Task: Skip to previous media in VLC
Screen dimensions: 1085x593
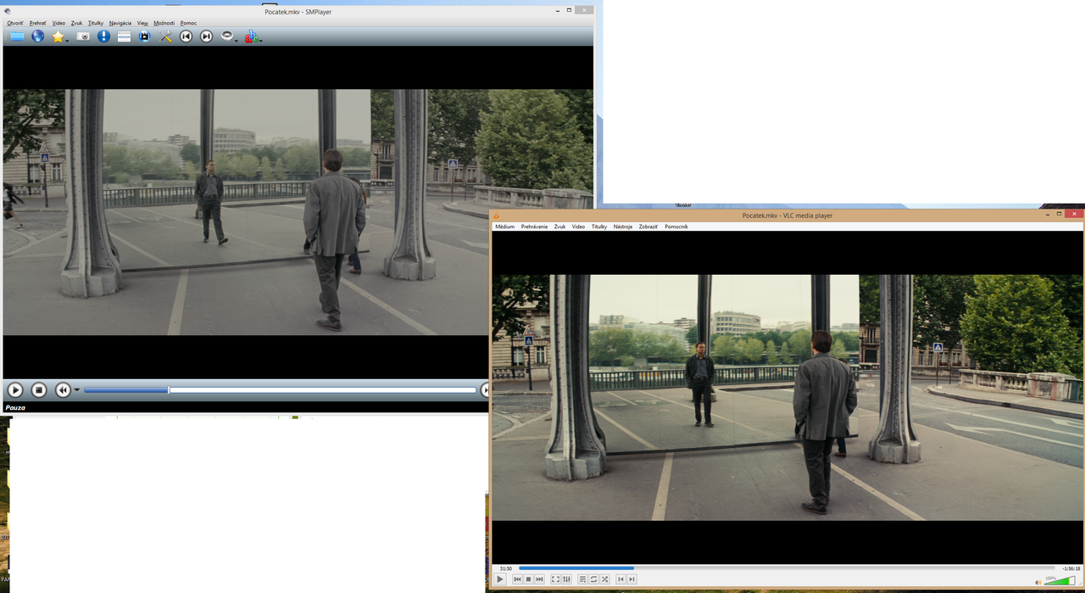Action: pyautogui.click(x=517, y=579)
